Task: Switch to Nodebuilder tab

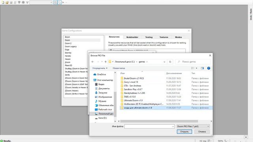Action: coord(132,37)
